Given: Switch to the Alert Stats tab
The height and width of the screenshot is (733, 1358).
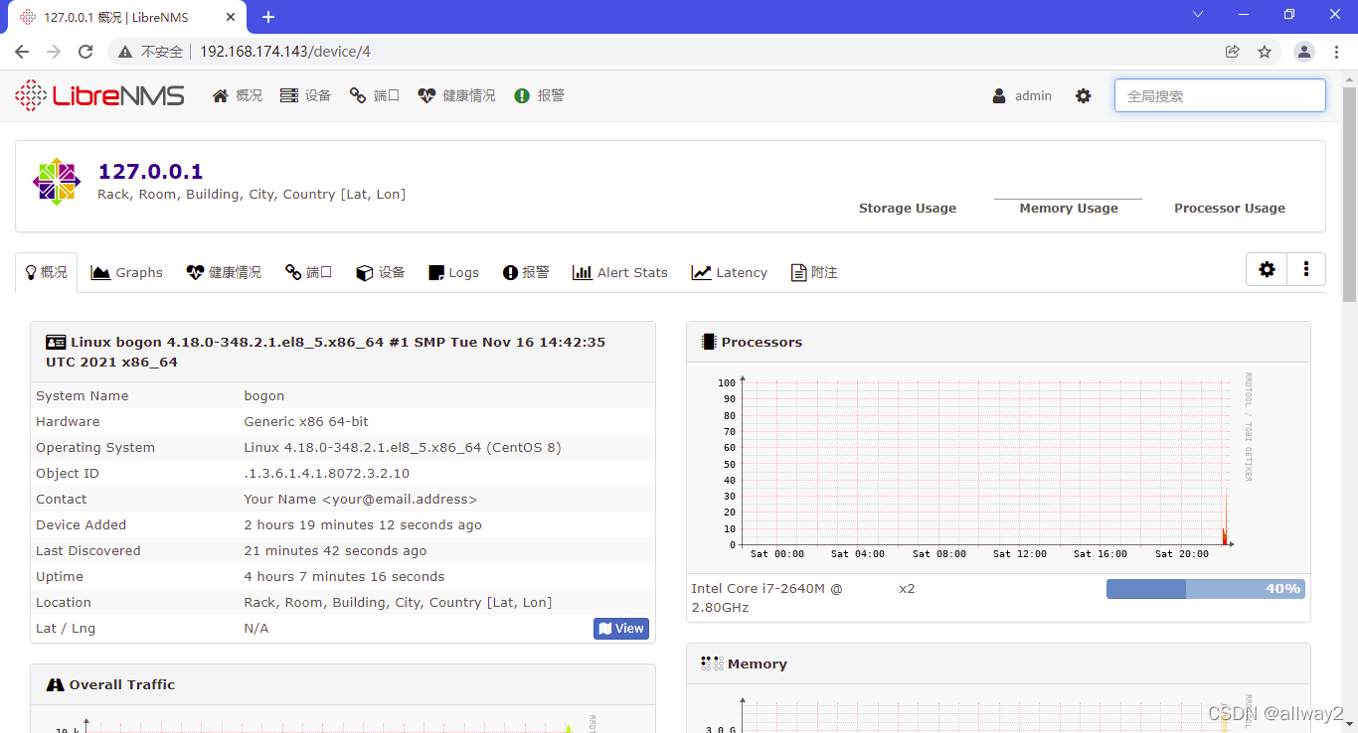Looking at the screenshot, I should pos(620,272).
